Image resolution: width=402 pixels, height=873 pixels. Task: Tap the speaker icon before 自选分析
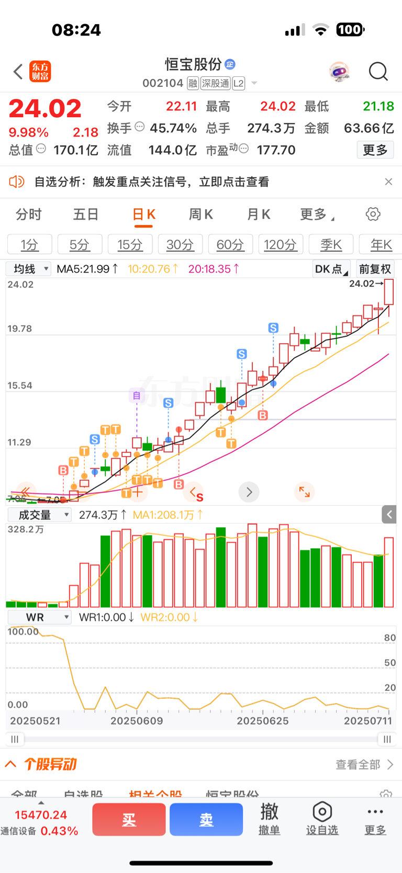17,182
